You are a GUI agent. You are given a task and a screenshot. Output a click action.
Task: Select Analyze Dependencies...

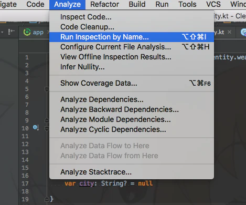[x=132, y=99]
